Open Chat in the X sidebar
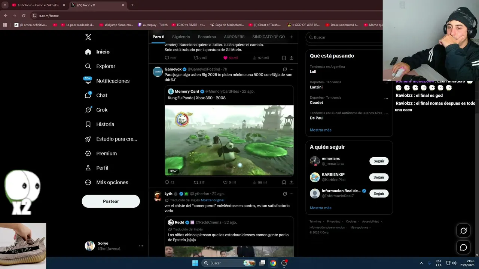 [x=96, y=95]
